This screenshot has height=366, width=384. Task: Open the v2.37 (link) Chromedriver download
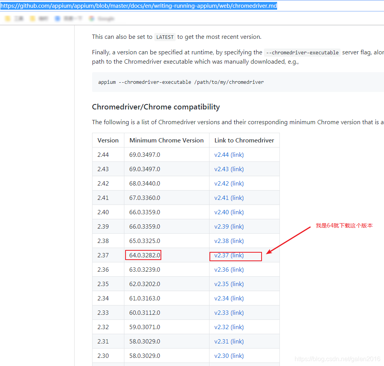(x=229, y=255)
